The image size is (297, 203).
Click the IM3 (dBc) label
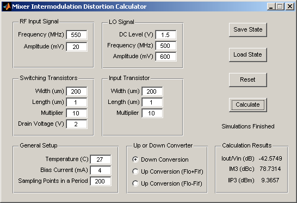242,169
